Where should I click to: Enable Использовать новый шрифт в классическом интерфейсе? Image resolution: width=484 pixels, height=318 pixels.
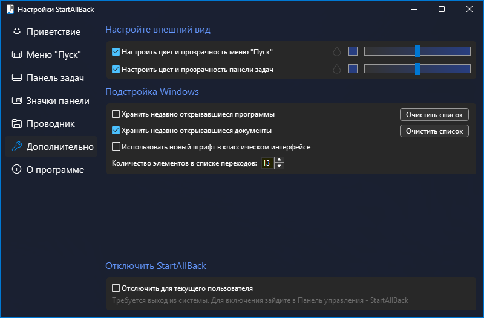point(116,147)
